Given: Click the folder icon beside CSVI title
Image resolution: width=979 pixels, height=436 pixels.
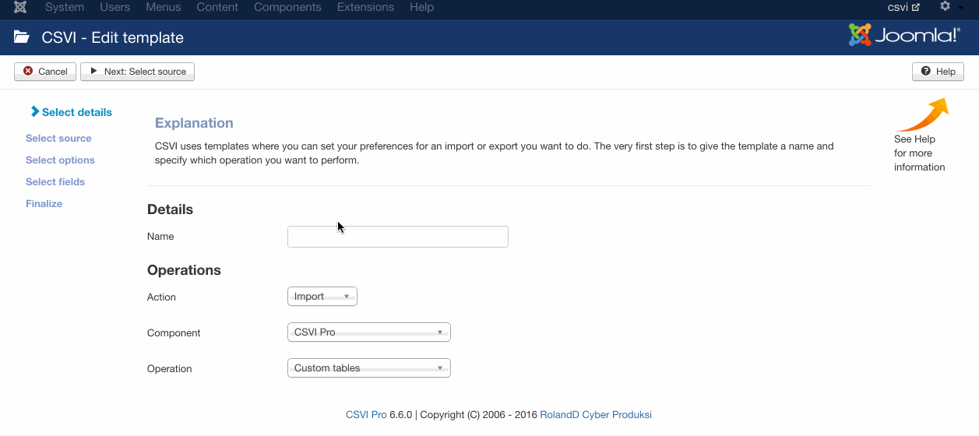Looking at the screenshot, I should tap(22, 37).
